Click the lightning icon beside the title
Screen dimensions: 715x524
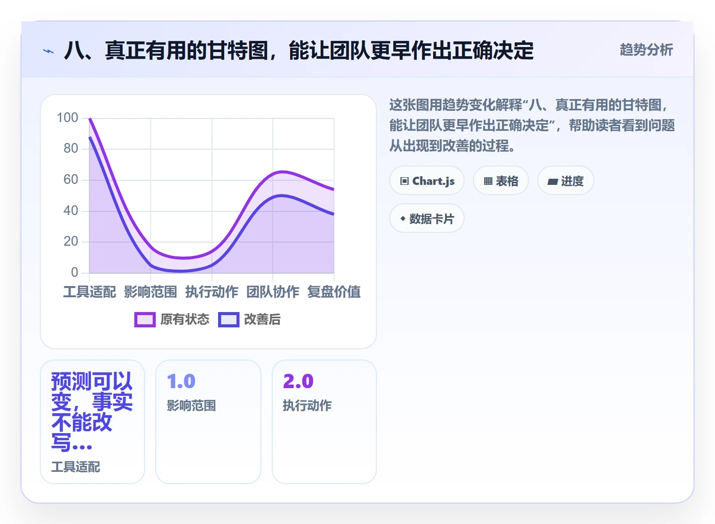coord(49,51)
